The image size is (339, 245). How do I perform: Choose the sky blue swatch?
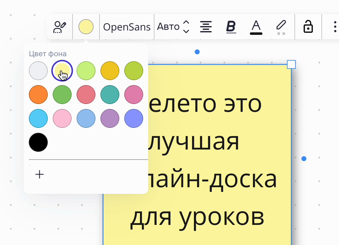point(38,118)
